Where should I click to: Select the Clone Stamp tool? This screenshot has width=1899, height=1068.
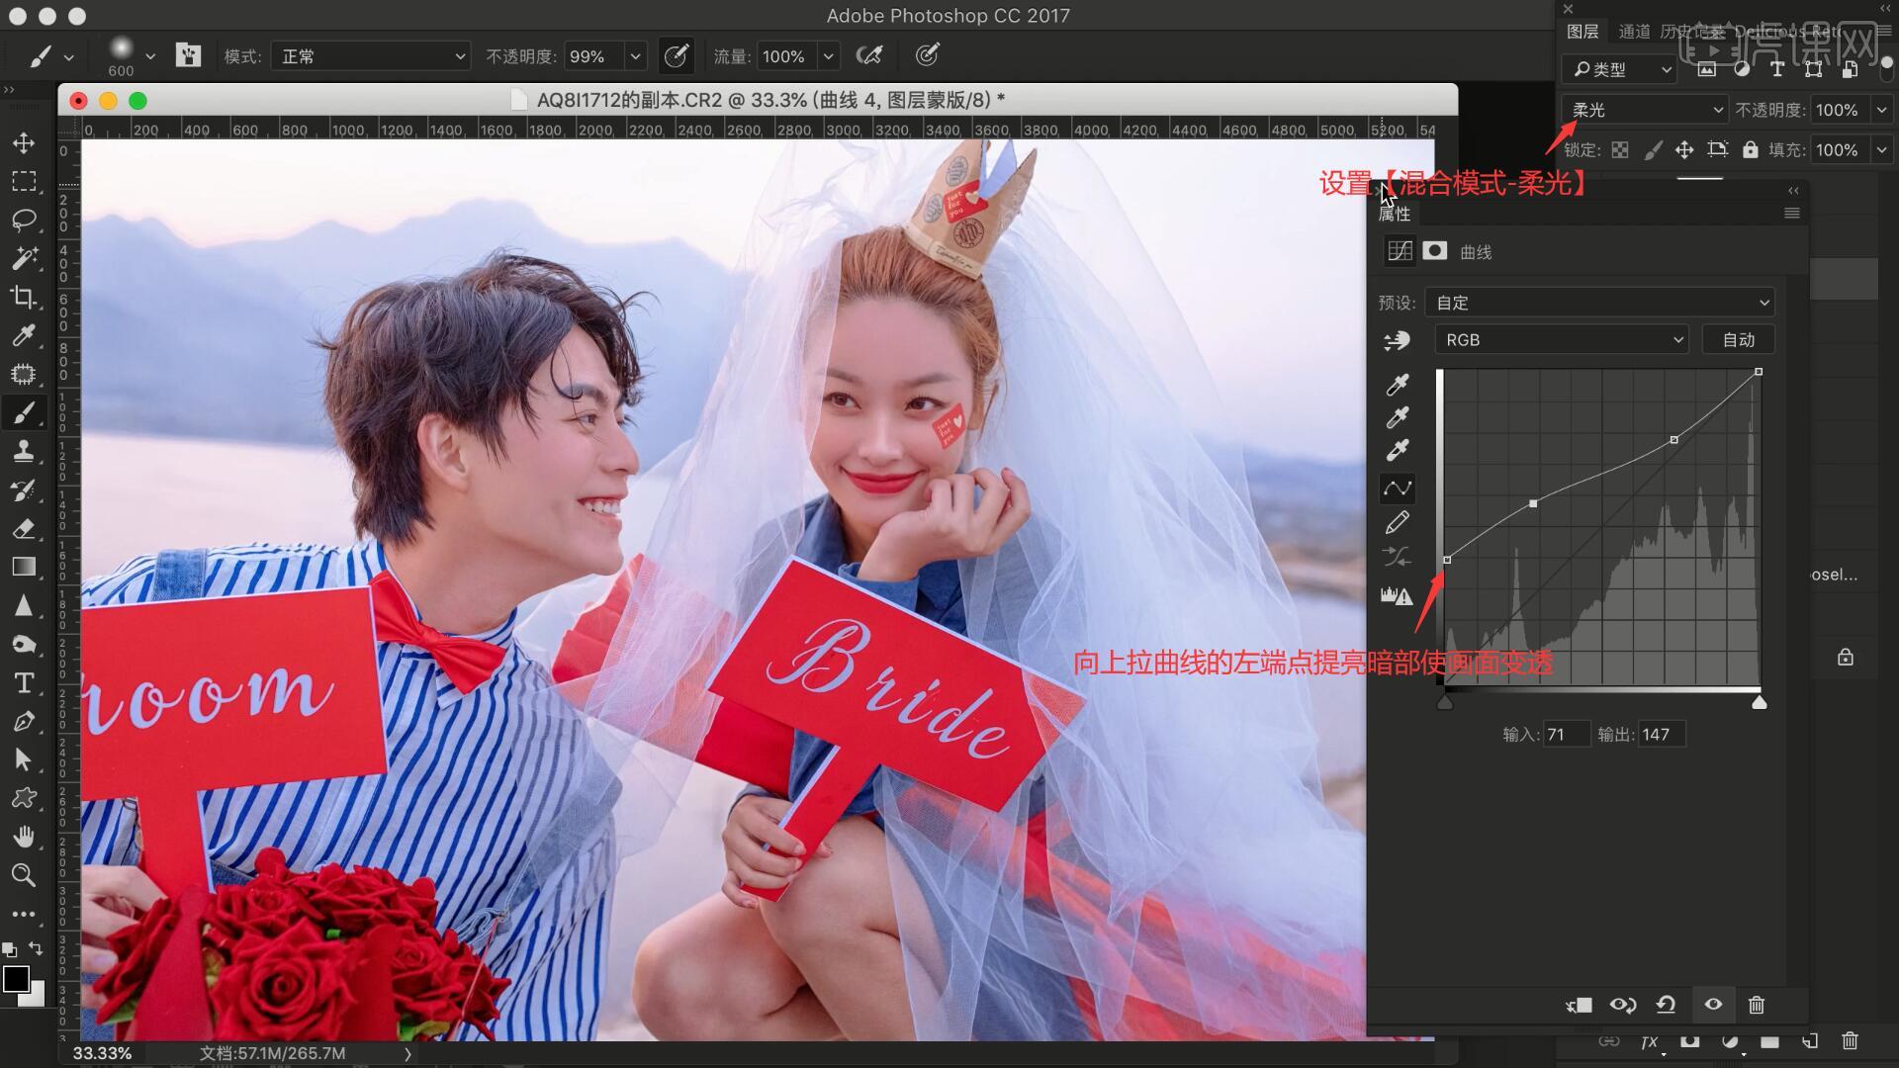click(24, 452)
